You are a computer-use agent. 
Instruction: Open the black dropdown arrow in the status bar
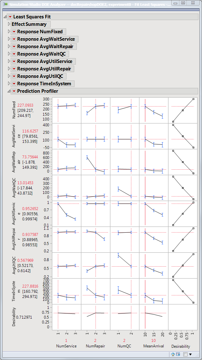190,354
